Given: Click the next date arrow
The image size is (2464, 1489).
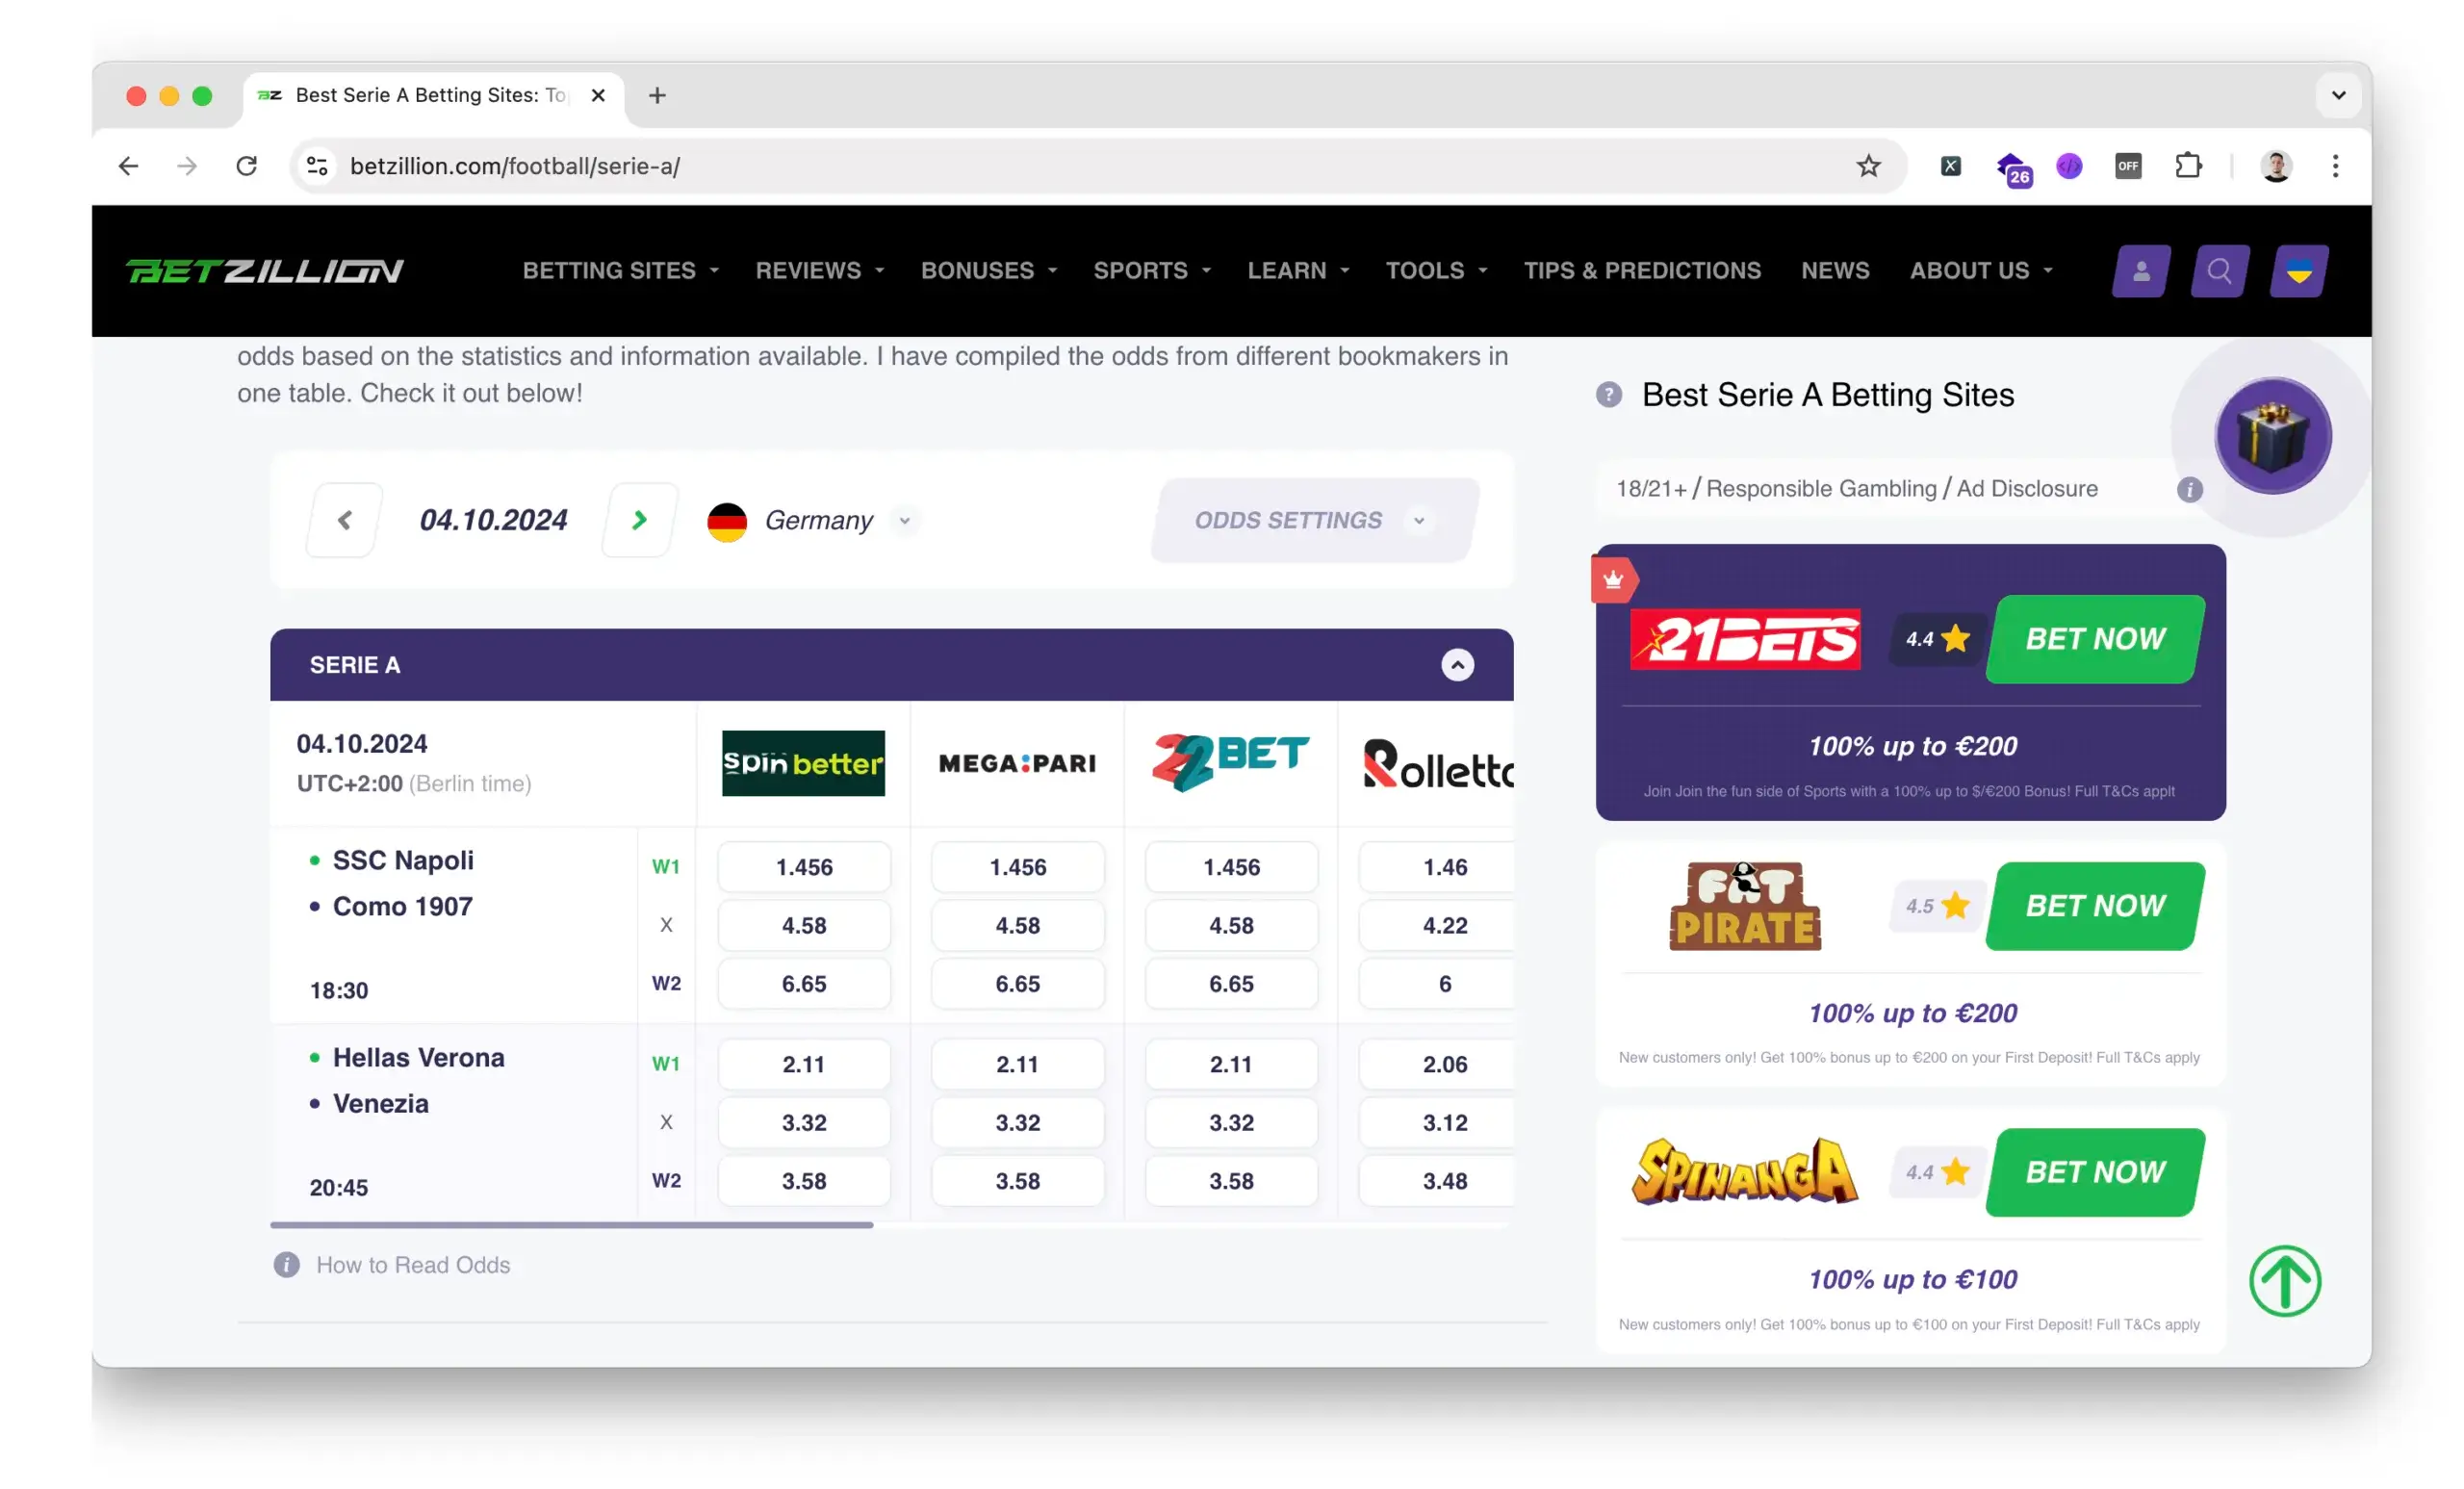Looking at the screenshot, I should pos(639,520).
